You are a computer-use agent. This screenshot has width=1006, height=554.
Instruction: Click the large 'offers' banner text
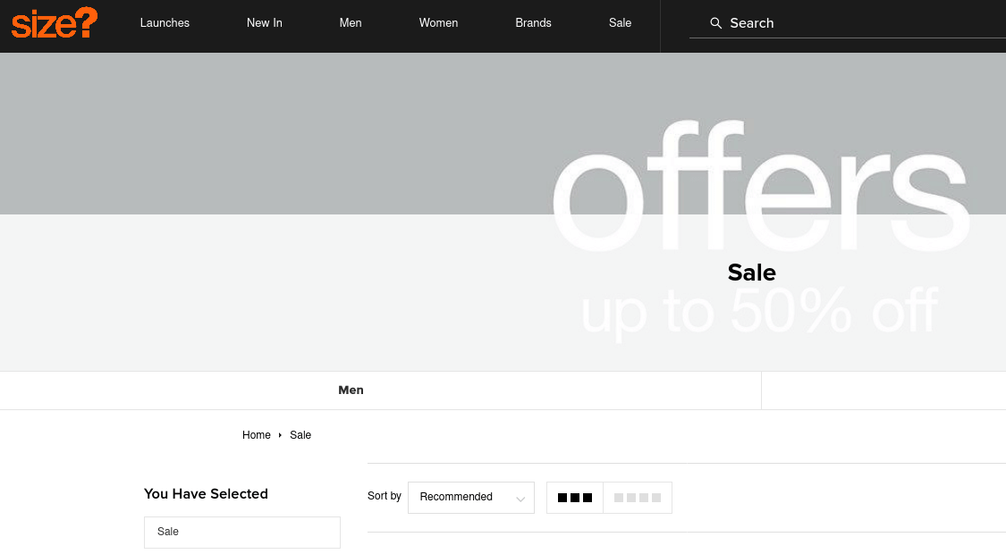[760, 188]
